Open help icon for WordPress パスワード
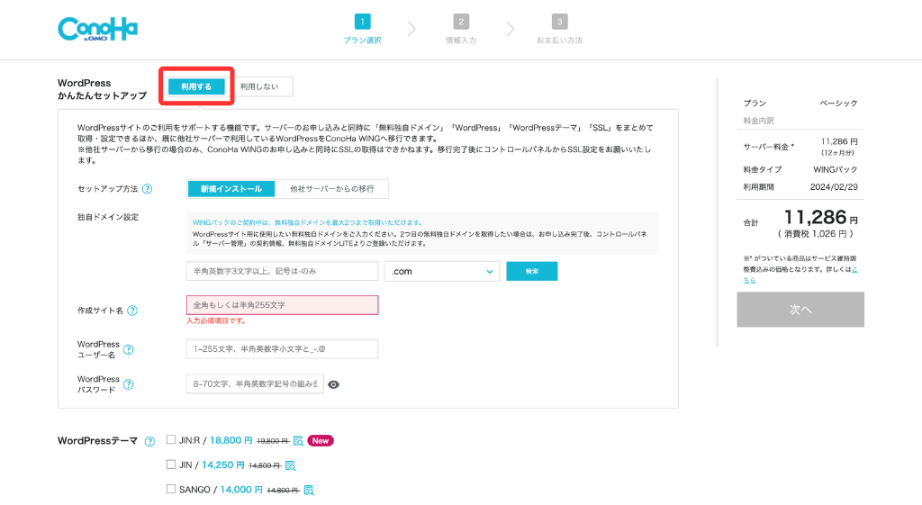This screenshot has width=922, height=505. pyautogui.click(x=128, y=384)
